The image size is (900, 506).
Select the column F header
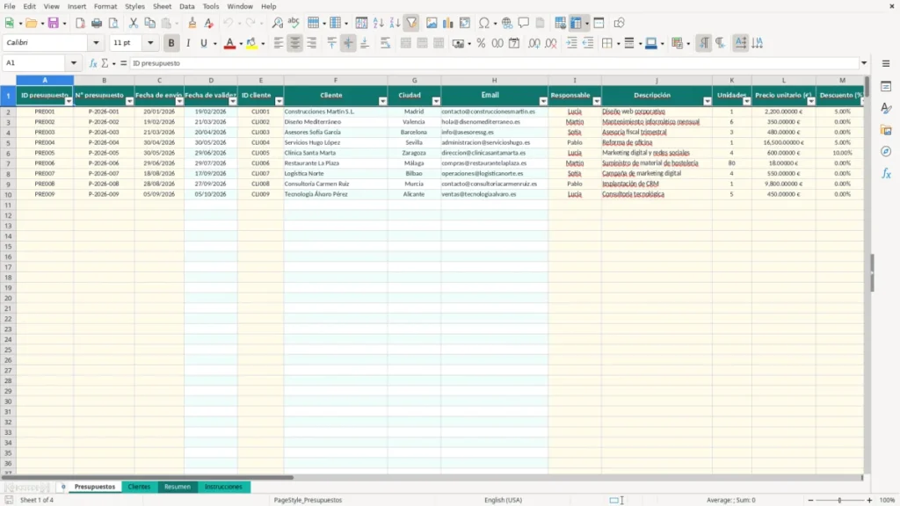coord(335,80)
